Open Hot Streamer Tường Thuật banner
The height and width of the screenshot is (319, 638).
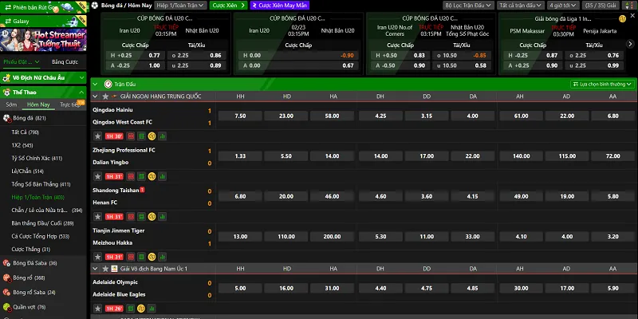point(43,40)
